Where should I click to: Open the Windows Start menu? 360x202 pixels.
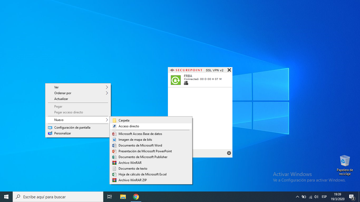point(6,197)
